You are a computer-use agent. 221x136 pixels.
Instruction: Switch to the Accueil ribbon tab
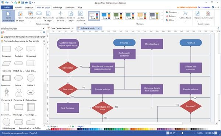click(x=18, y=7)
